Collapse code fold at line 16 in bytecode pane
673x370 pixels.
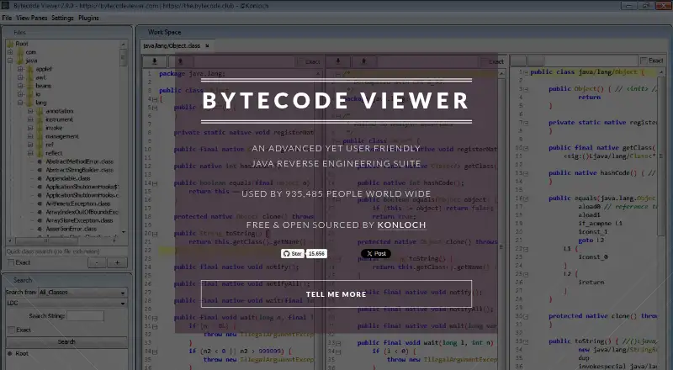pyautogui.click(x=526, y=198)
